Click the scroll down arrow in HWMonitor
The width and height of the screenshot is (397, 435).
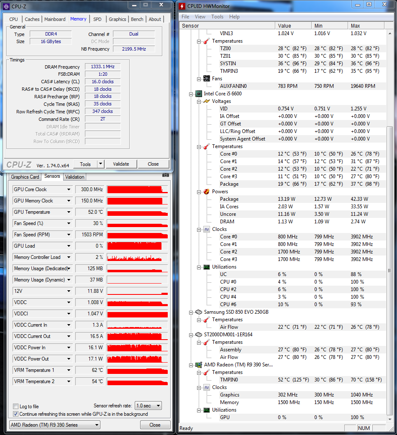tap(390, 419)
